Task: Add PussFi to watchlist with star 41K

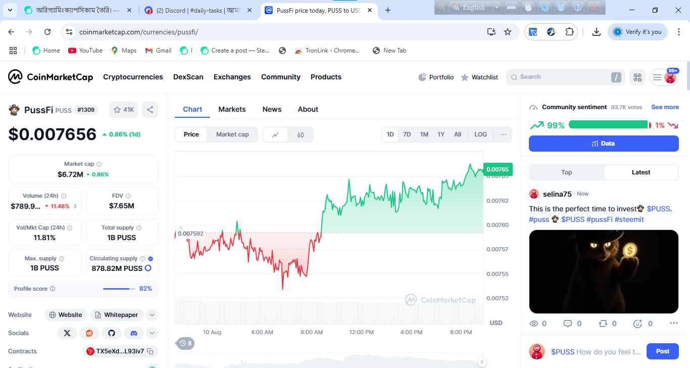Action: coord(124,110)
